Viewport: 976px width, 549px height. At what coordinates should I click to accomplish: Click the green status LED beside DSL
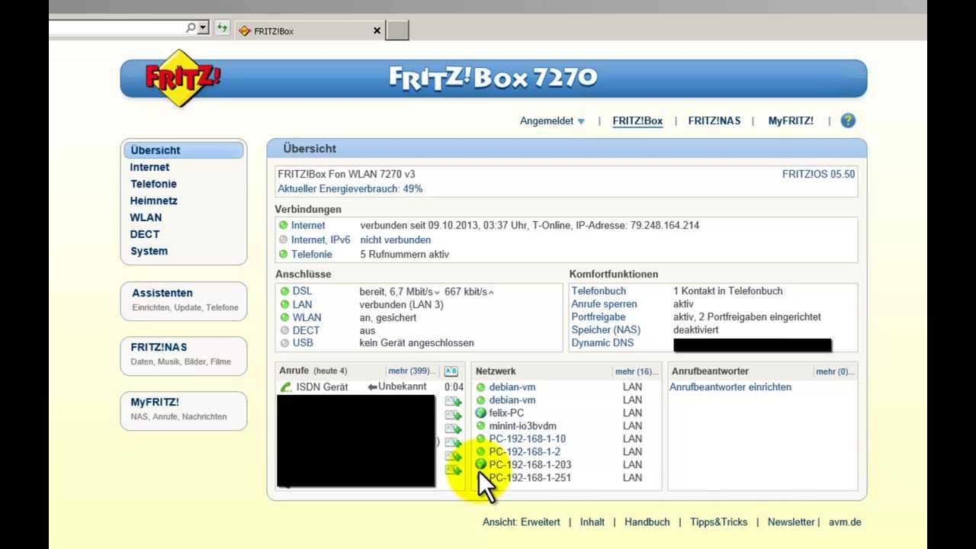click(284, 291)
